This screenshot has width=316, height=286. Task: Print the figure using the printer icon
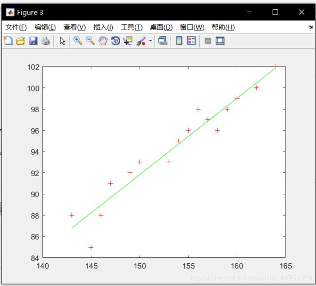pyautogui.click(x=46, y=41)
